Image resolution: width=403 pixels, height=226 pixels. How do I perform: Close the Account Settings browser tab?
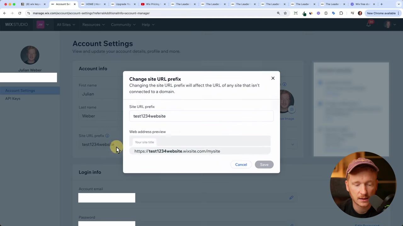point(74,4)
